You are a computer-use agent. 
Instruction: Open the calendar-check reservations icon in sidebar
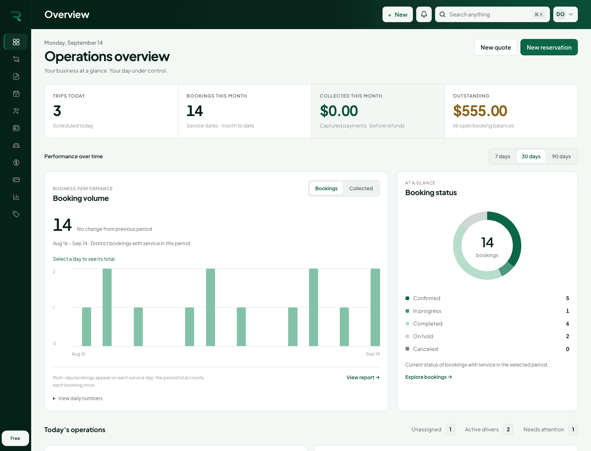[16, 93]
